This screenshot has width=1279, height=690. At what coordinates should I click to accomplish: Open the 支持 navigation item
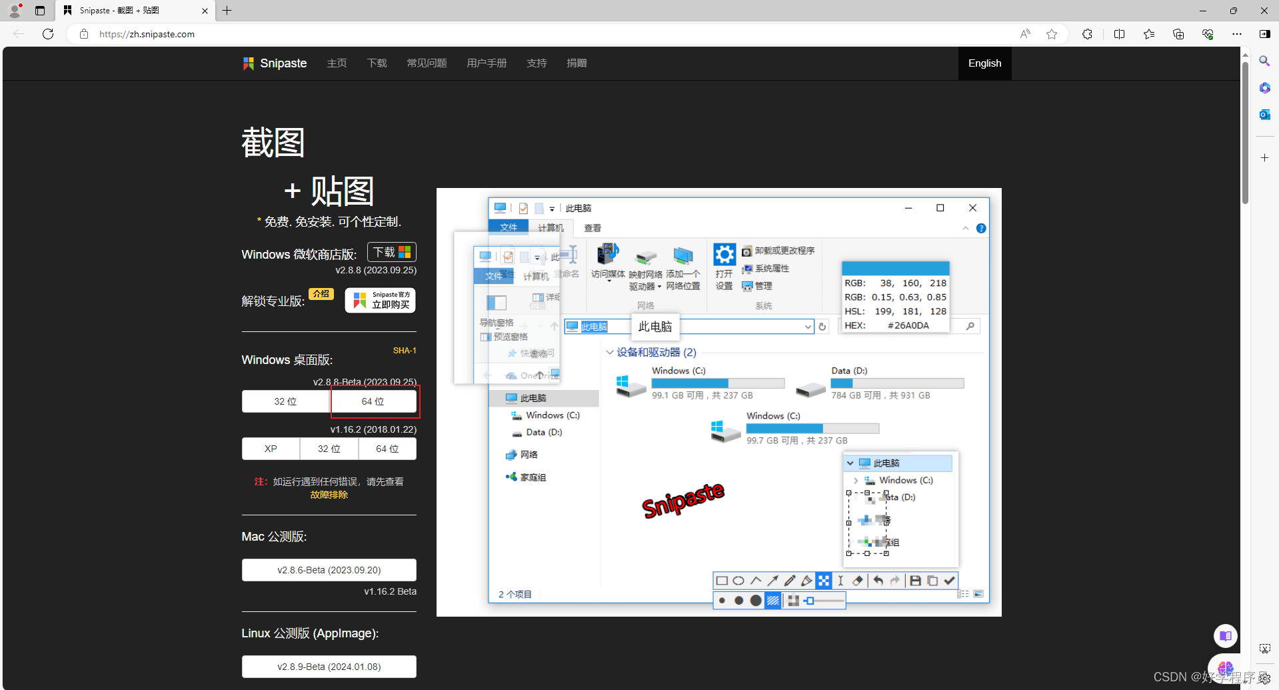click(x=537, y=63)
